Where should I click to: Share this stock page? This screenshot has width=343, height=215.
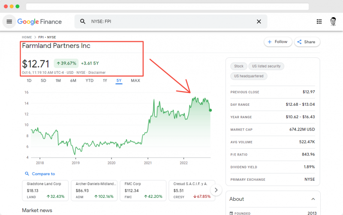click(307, 42)
